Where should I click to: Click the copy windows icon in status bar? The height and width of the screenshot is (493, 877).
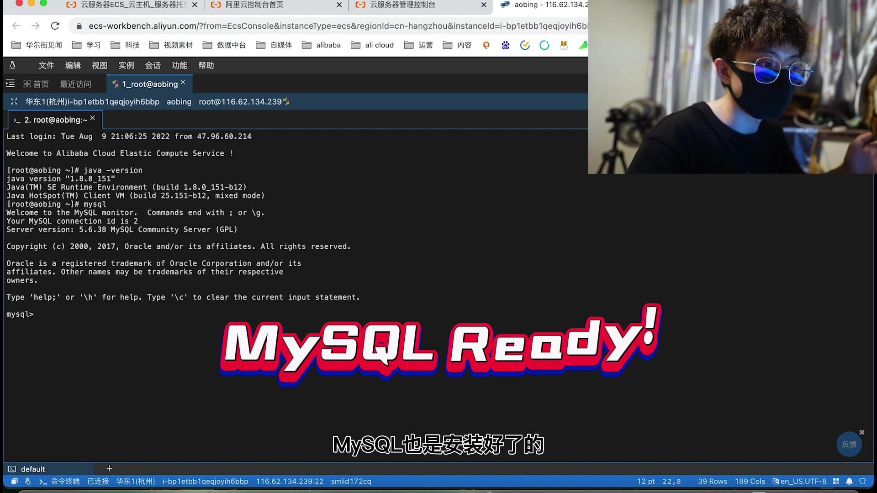click(x=14, y=481)
